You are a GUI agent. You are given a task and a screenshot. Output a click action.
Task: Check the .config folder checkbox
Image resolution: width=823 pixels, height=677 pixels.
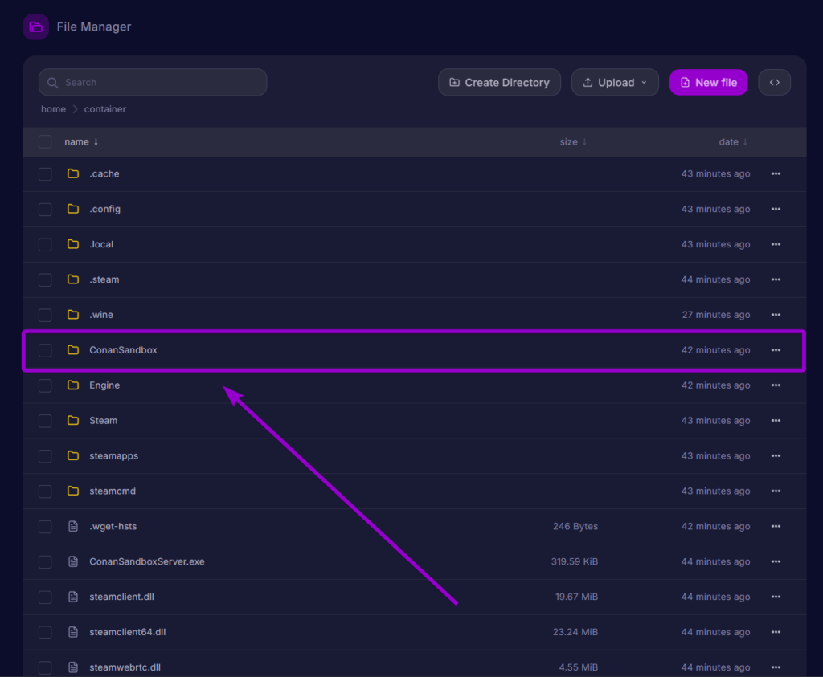point(45,210)
